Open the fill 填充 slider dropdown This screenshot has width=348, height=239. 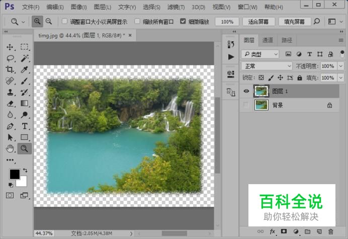(340, 77)
